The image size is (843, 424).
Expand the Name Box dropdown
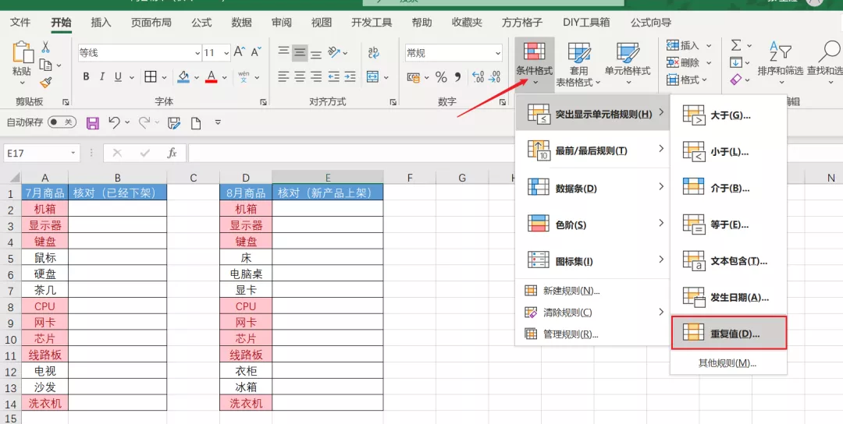[x=73, y=154]
